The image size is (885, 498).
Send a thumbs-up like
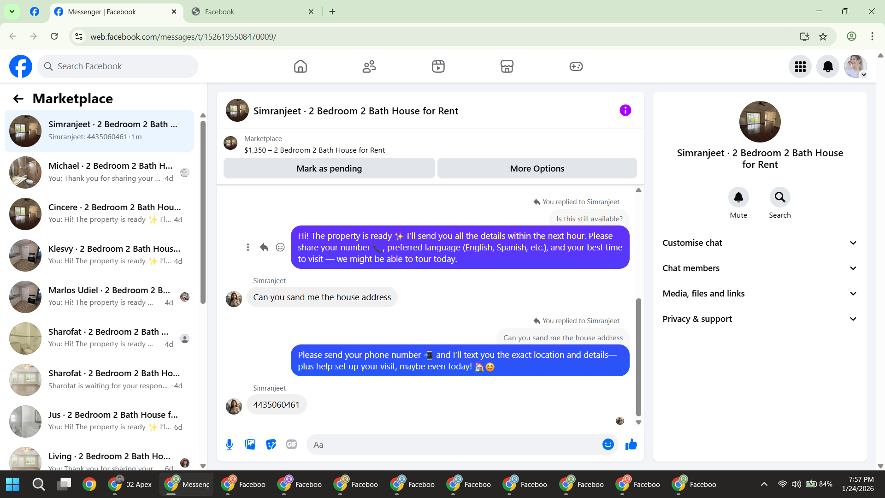(x=631, y=445)
